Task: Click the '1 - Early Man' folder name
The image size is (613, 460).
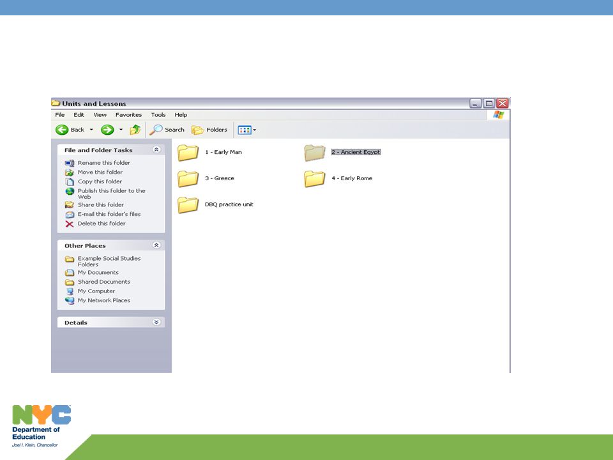Action: pyautogui.click(x=223, y=152)
